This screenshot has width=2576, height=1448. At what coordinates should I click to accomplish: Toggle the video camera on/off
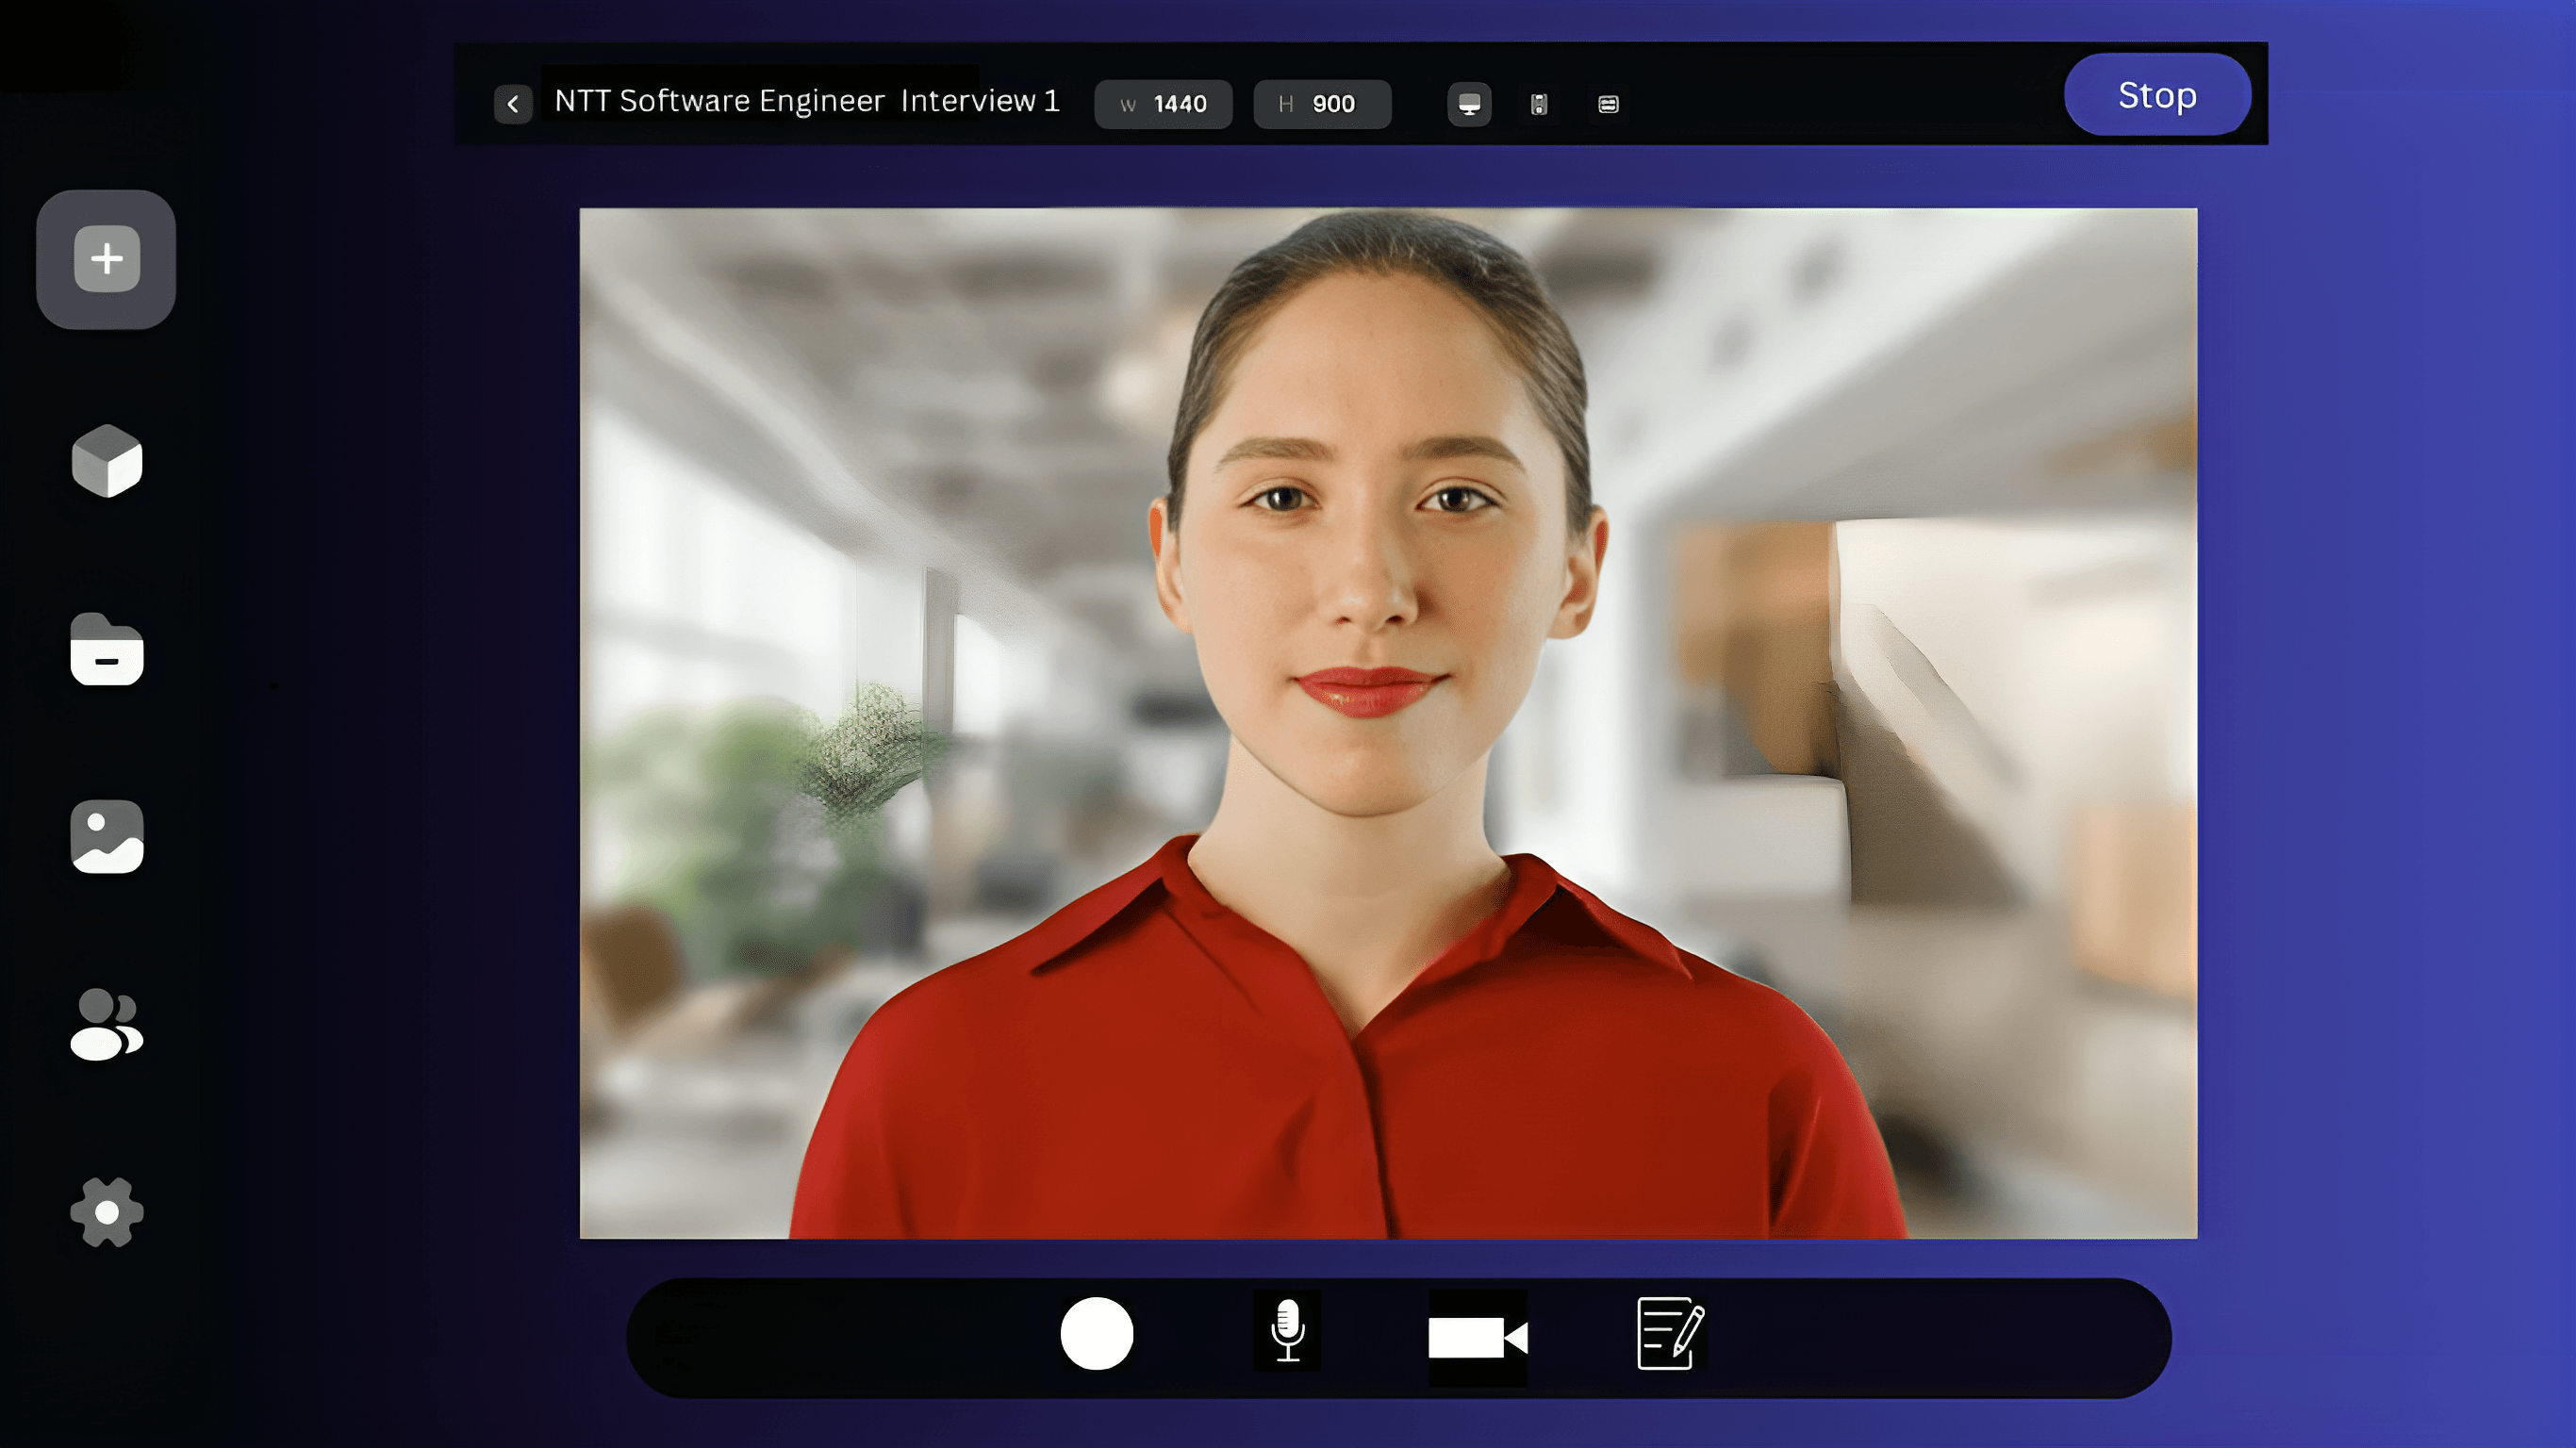[x=1477, y=1337]
